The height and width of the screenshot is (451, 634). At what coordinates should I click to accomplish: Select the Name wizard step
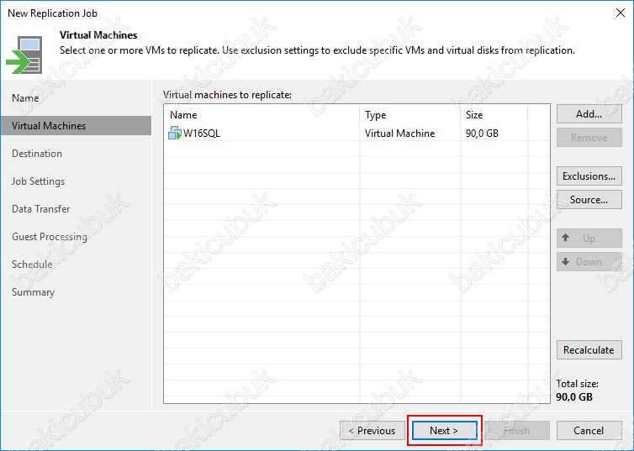coord(25,97)
